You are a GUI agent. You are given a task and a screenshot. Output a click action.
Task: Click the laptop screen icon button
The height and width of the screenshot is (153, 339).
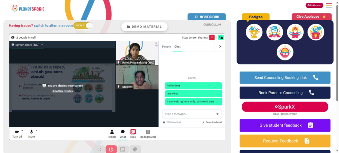(123, 149)
